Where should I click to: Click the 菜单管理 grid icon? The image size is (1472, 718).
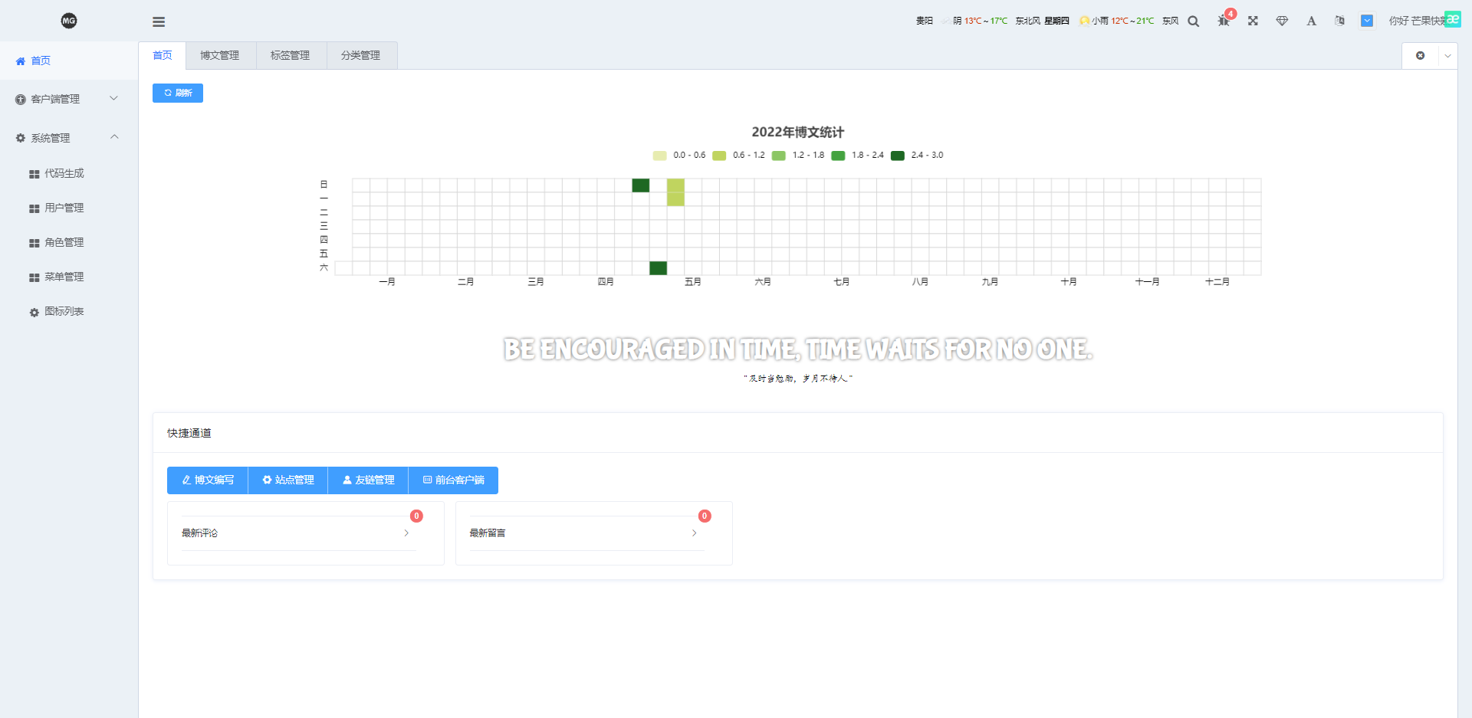pos(34,277)
